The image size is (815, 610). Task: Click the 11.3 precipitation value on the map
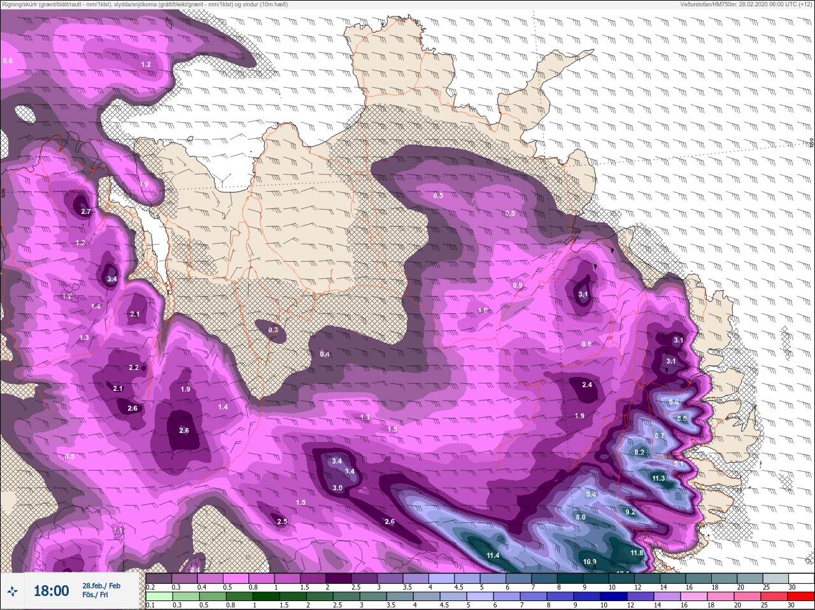(658, 478)
